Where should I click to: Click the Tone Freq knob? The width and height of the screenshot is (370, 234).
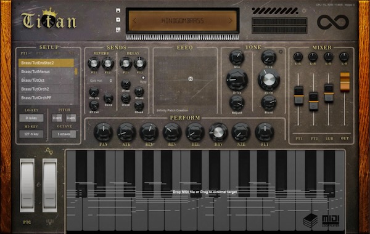click(269, 57)
